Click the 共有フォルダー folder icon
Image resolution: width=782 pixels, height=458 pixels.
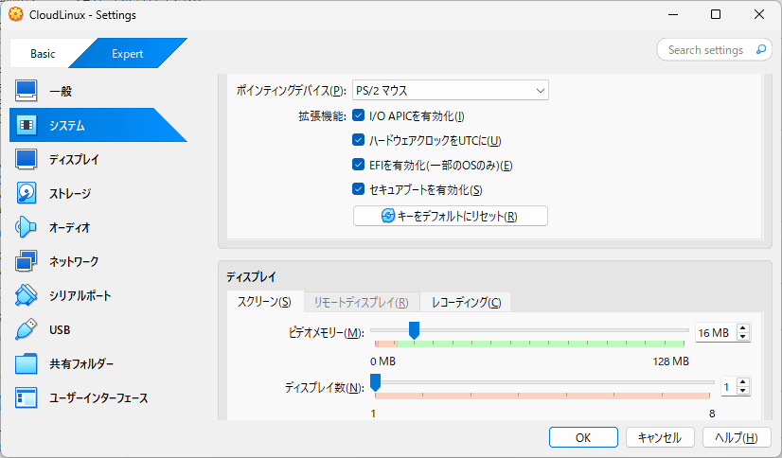(26, 364)
